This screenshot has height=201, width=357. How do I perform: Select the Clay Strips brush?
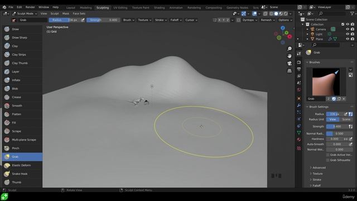pos(22,55)
